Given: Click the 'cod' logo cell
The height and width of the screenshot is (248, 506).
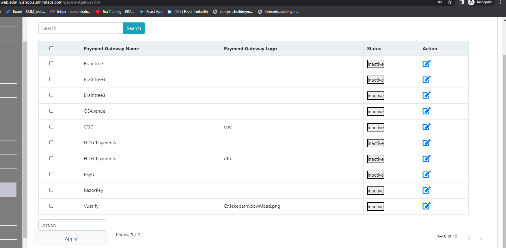Looking at the screenshot, I should click(228, 127).
